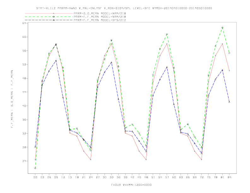
Task: Click x-axis forecast hour label 18
Action: coord(77,177)
